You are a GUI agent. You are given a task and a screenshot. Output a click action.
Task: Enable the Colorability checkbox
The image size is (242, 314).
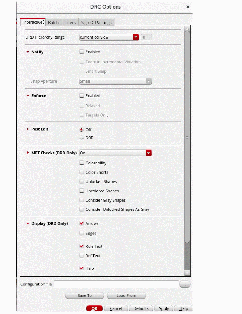point(81,163)
